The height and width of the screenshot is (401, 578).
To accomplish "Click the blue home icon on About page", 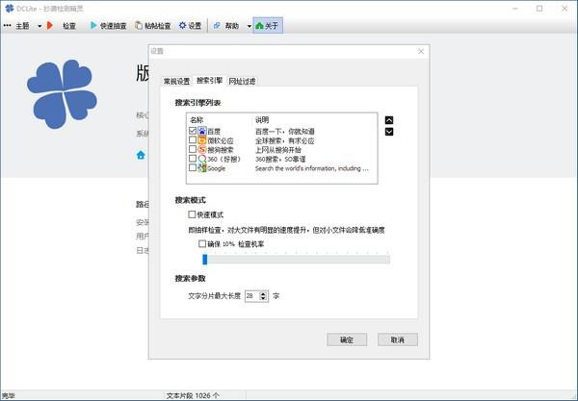I will [141, 155].
